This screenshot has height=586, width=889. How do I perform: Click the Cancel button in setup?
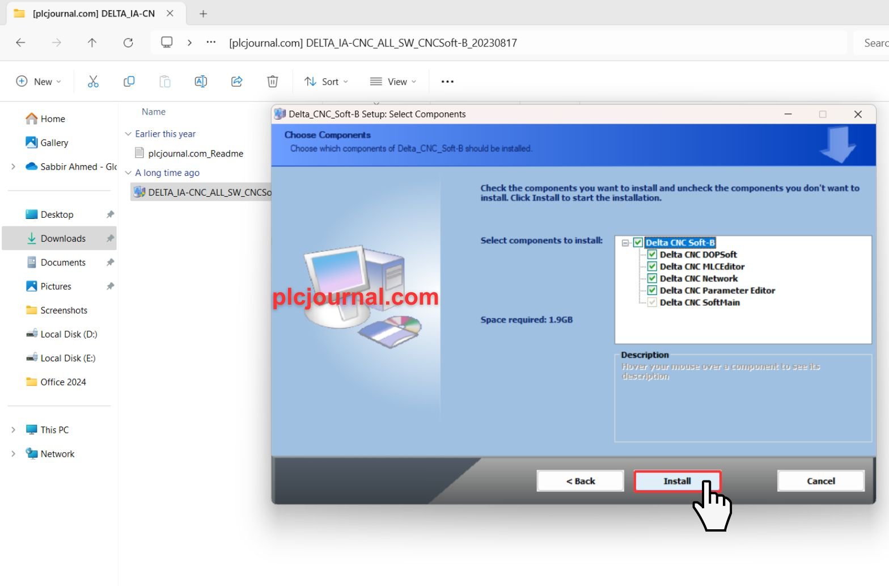pos(821,481)
